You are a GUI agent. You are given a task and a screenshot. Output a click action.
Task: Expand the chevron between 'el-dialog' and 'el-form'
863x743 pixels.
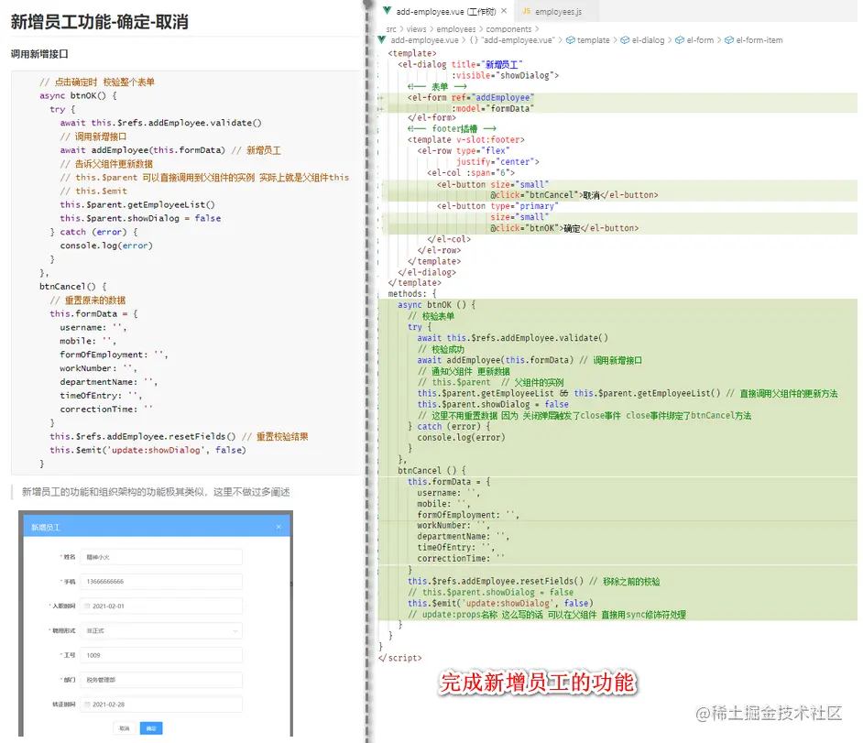(x=670, y=40)
